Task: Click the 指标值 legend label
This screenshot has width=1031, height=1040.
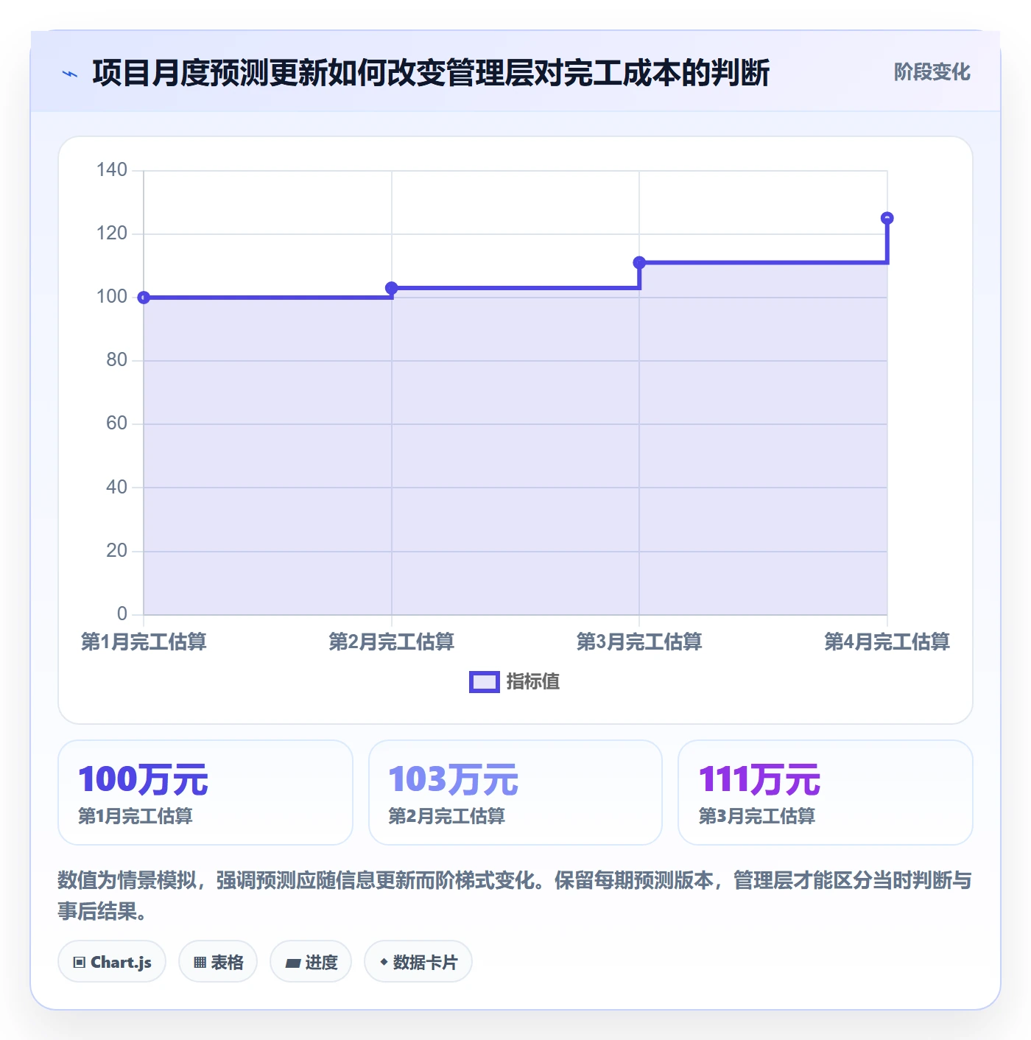Action: [533, 682]
